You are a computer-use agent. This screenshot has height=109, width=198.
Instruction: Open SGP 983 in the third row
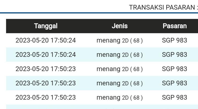175,69
